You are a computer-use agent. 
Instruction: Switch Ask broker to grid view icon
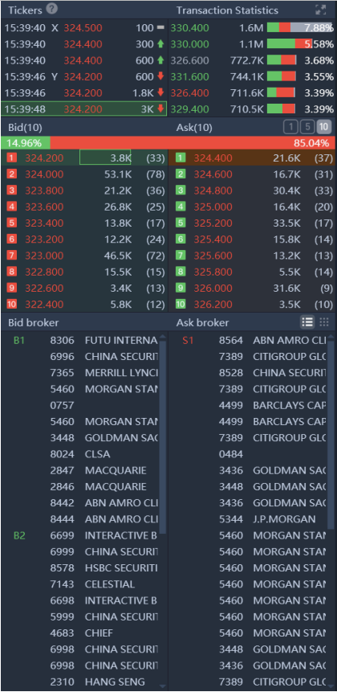324,322
